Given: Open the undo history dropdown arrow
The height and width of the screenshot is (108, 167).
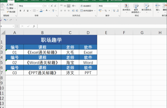Looking at the screenshot, I should [8, 20].
